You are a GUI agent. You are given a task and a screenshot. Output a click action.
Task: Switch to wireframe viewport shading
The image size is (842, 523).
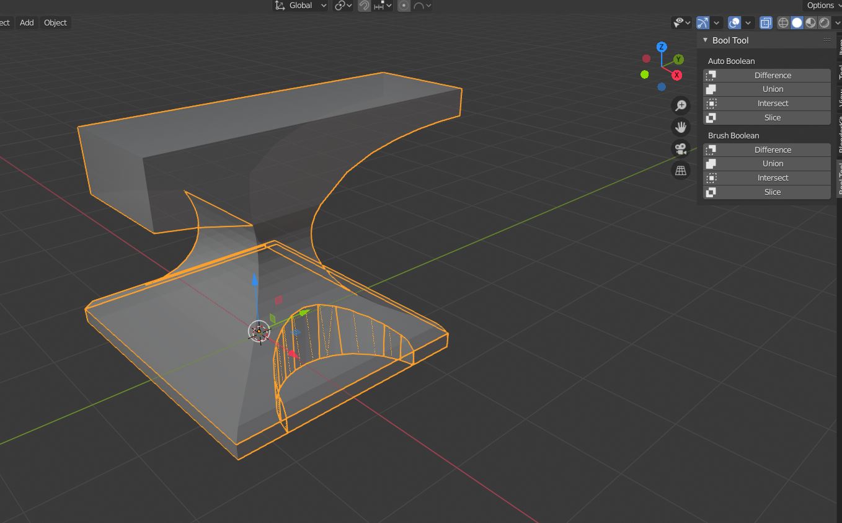coord(783,23)
